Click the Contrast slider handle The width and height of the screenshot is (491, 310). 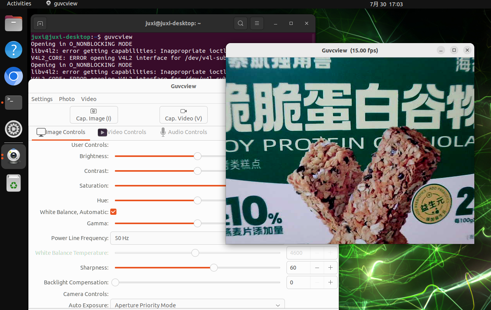198,171
